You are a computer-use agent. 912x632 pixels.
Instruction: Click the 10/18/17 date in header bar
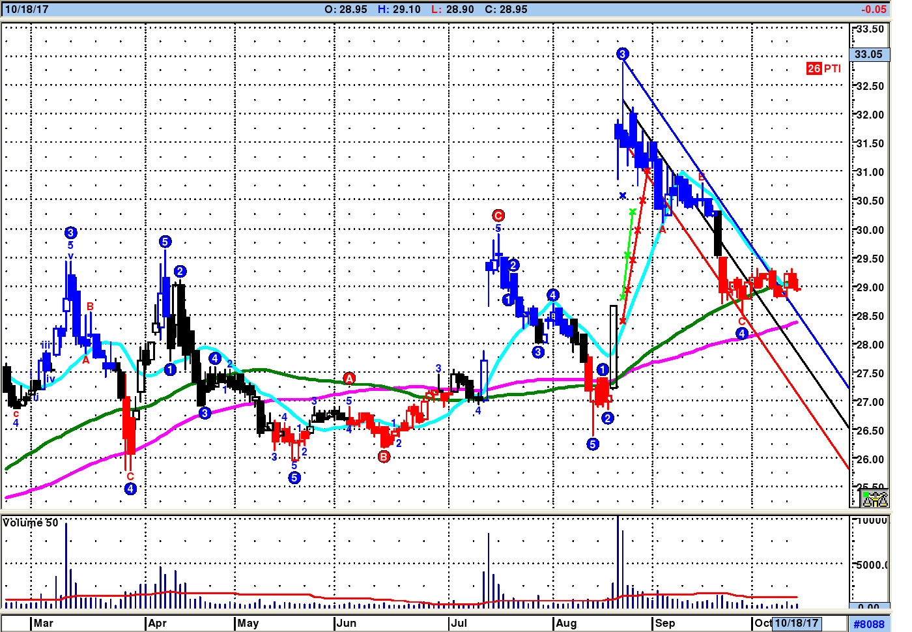[27, 9]
